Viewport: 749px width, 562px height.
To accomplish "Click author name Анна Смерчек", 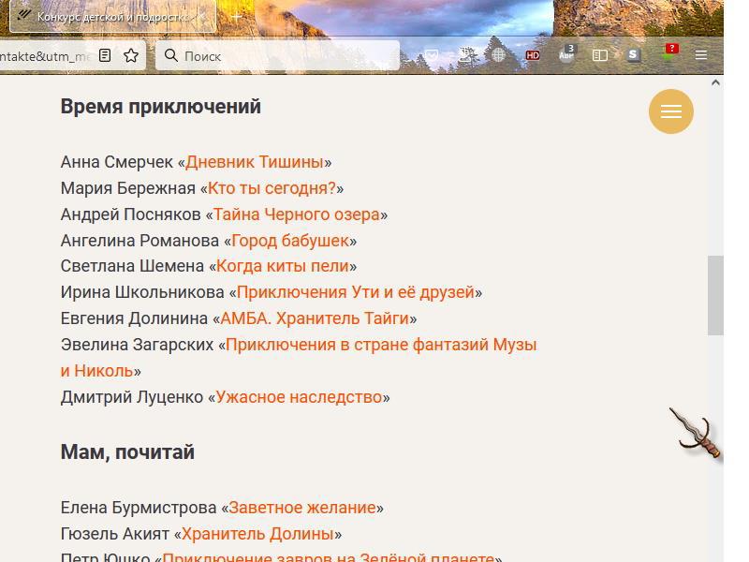I will tap(116, 162).
